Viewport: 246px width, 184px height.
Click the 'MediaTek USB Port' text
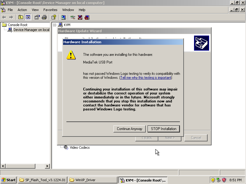click(98, 62)
